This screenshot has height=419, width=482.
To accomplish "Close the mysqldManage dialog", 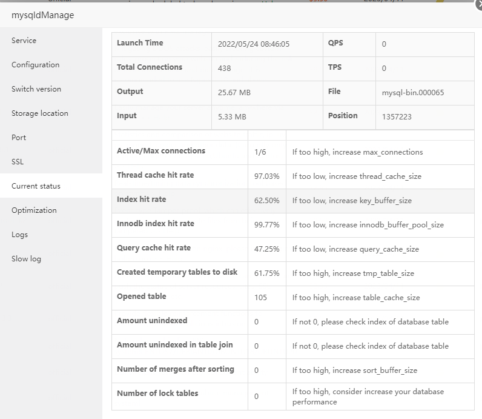I will click(x=478, y=5).
